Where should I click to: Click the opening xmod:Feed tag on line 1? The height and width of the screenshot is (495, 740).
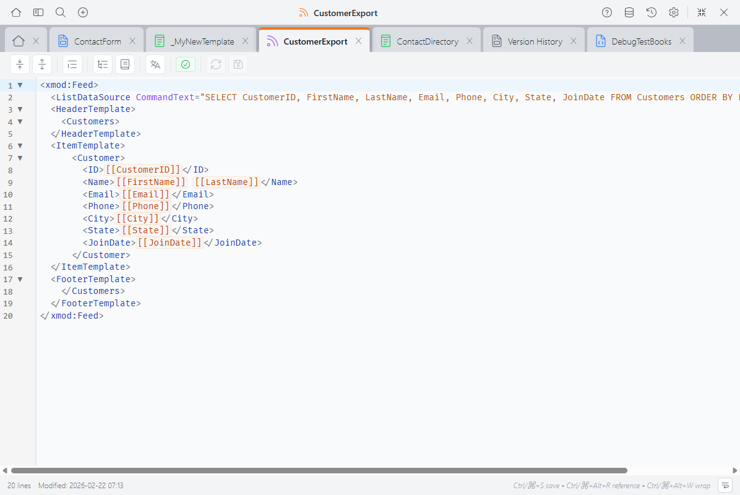pos(69,85)
